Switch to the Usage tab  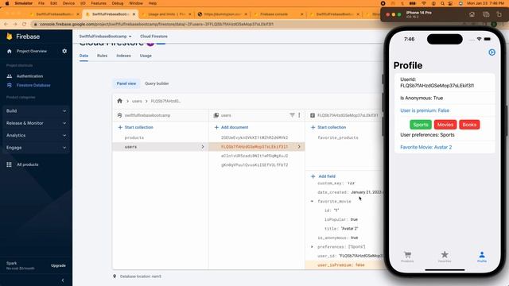146,56
